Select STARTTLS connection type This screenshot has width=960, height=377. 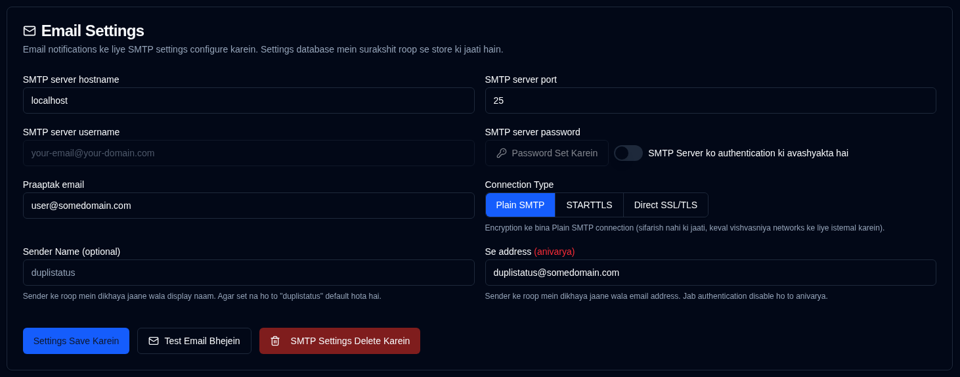pyautogui.click(x=589, y=205)
